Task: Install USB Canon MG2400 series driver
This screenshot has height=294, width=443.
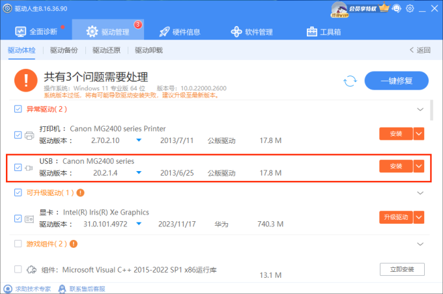Action: click(x=396, y=166)
